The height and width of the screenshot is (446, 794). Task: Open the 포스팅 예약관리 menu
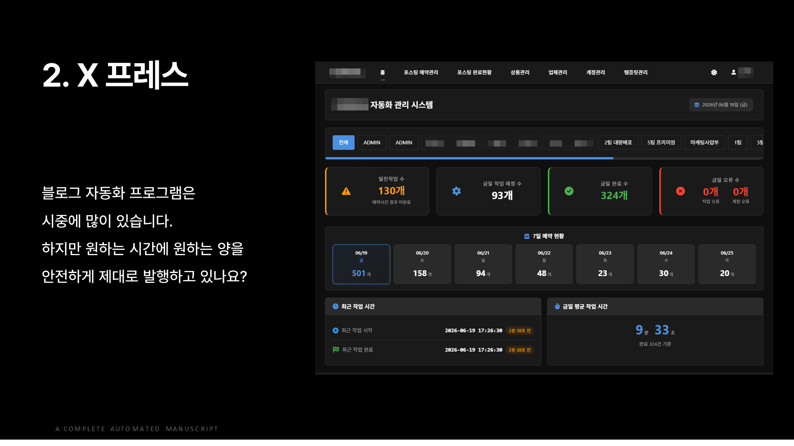point(421,72)
